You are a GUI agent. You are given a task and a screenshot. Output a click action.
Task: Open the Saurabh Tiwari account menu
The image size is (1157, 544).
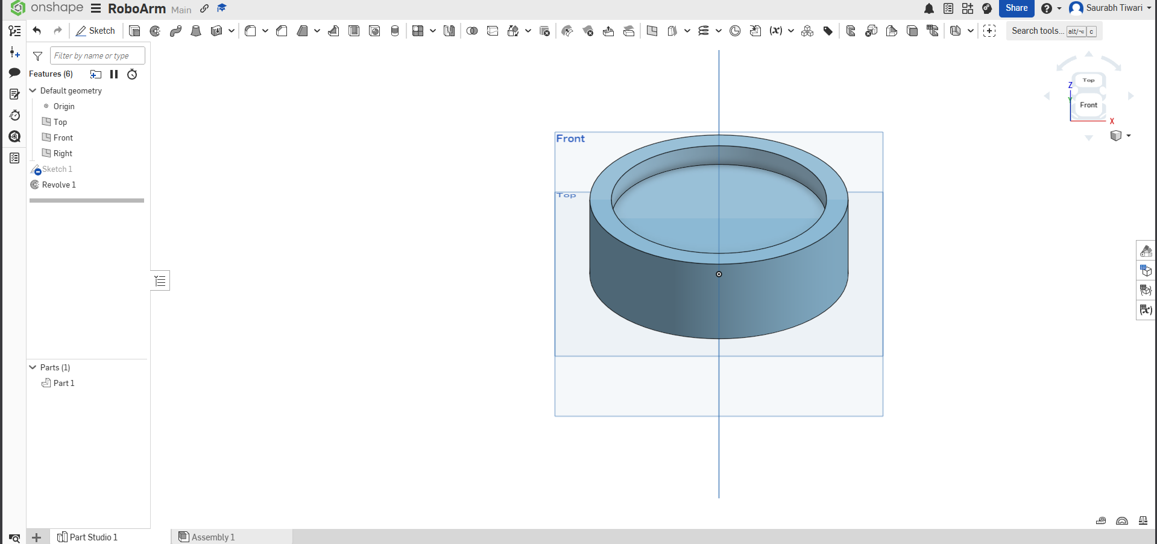click(x=1110, y=8)
